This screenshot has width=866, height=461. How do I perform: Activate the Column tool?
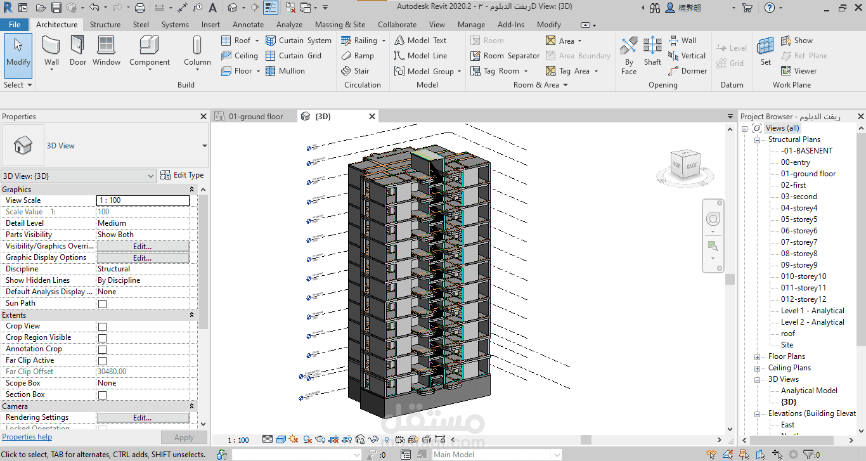click(x=197, y=51)
